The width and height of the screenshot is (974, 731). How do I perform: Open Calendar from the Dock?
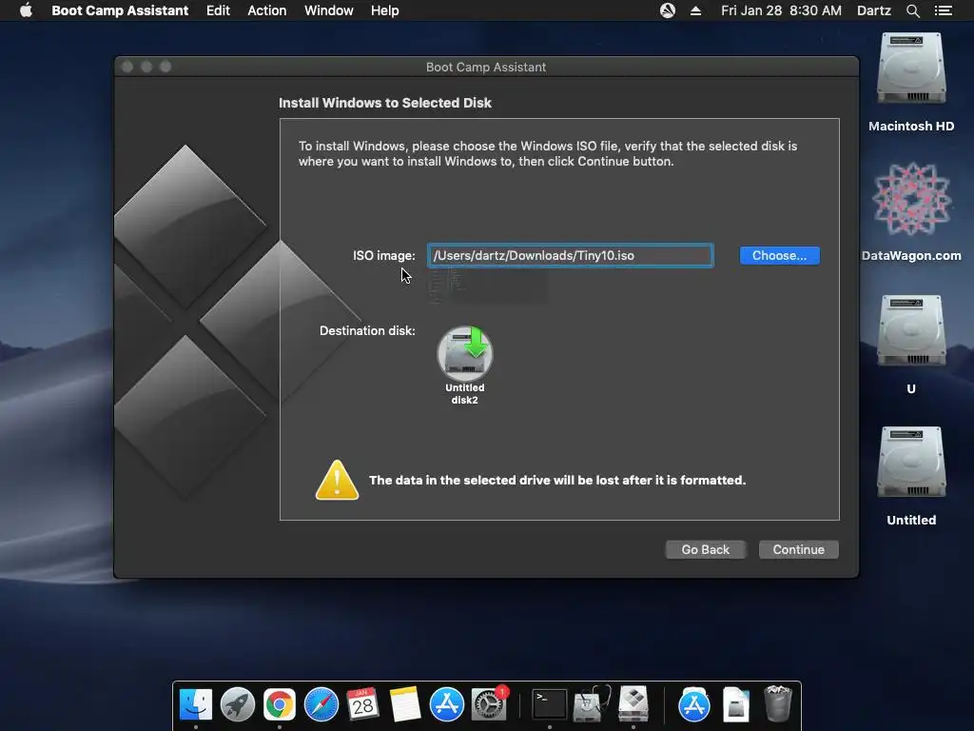(362, 704)
